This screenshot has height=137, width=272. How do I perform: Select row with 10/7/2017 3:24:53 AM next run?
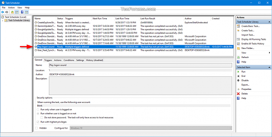(x=133, y=40)
